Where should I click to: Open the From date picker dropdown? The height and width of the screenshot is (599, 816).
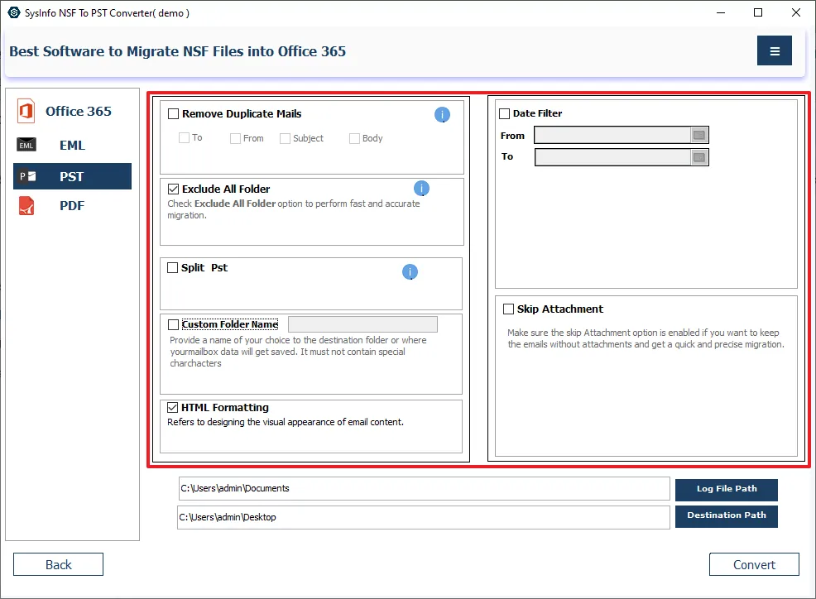(x=698, y=136)
